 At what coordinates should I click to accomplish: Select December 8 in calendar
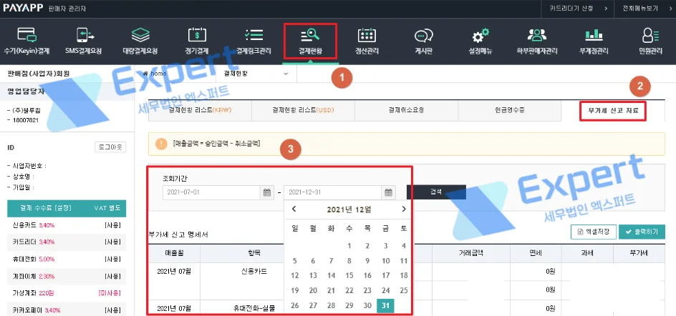click(x=349, y=261)
